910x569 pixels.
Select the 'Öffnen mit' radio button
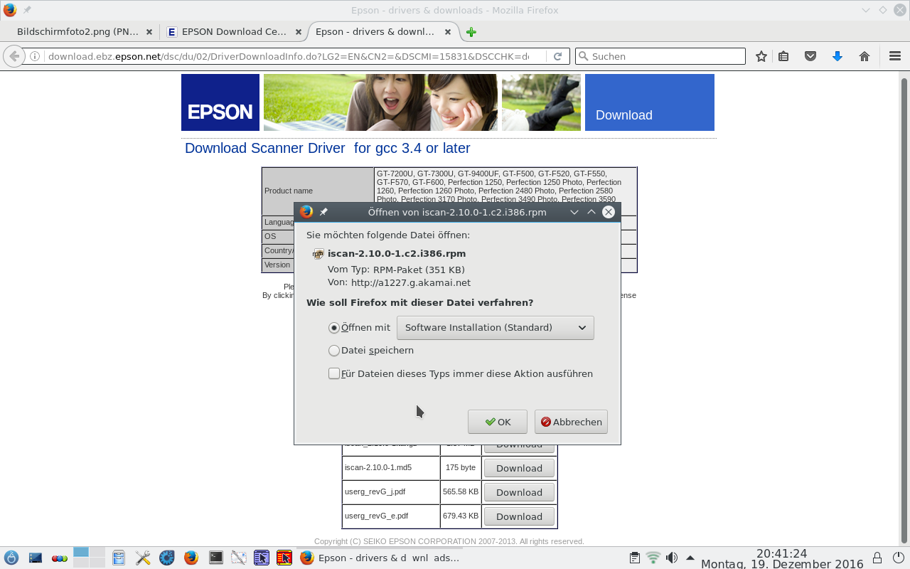334,328
